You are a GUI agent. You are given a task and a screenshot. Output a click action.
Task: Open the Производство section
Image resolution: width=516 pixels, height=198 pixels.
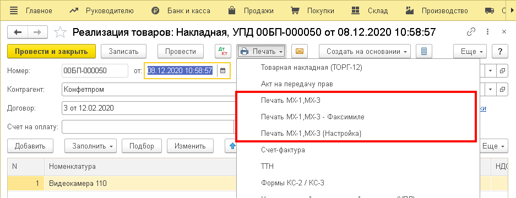(x=444, y=10)
